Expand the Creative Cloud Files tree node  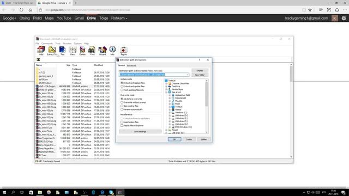(166, 83)
